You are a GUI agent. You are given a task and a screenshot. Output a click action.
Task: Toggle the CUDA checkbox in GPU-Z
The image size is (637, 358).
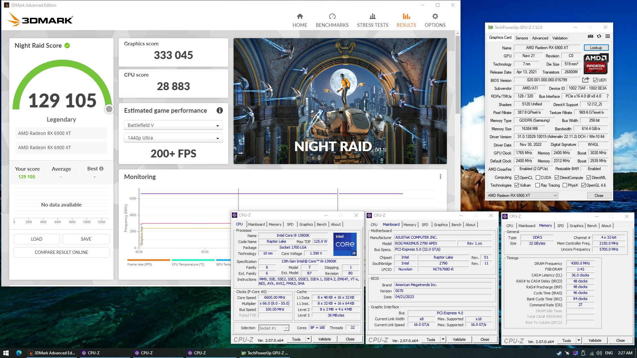(538, 178)
